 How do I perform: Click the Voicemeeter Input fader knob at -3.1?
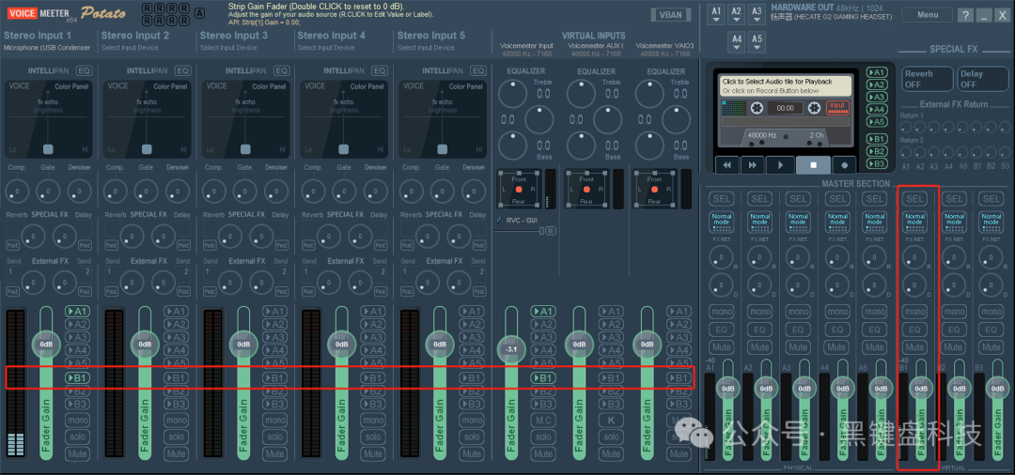pyautogui.click(x=511, y=349)
